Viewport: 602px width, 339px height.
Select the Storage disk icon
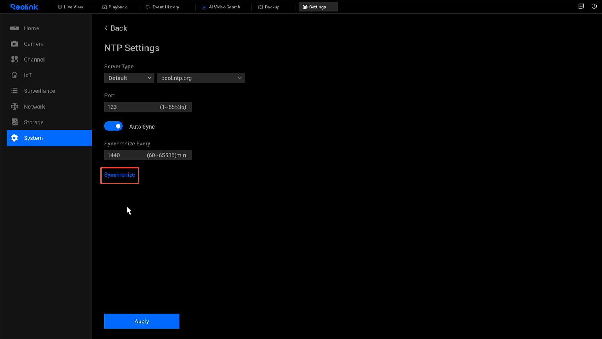(x=14, y=122)
